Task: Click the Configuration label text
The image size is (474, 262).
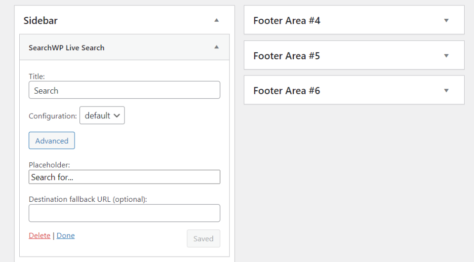Action: pyautogui.click(x=53, y=116)
